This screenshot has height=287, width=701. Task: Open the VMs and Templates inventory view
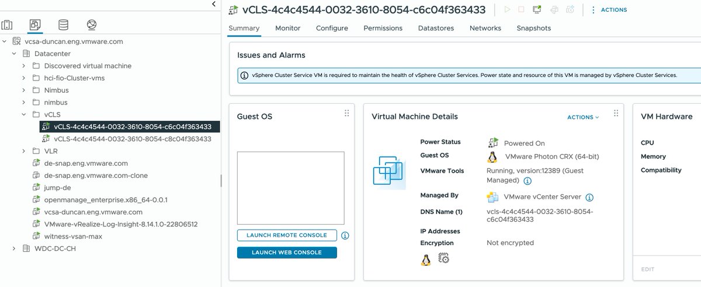click(x=35, y=25)
